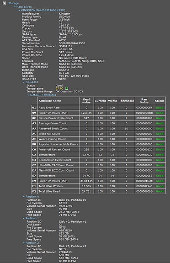170x263 pixels.
Task: Click Partition 2 size 650 MB
Action: tap(64, 255)
